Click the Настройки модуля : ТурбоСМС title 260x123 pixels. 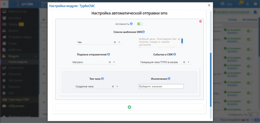coord(72,6)
